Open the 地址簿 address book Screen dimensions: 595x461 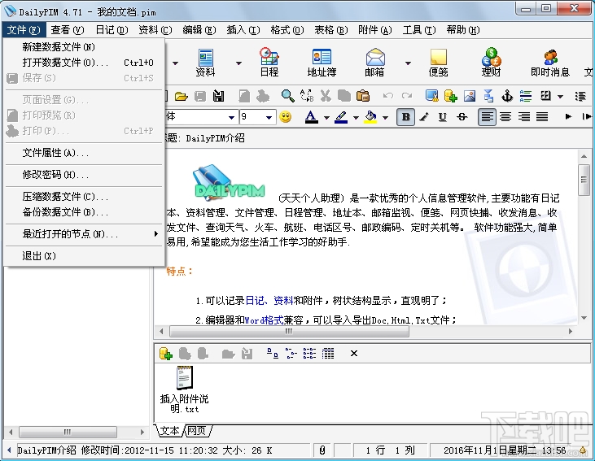pos(322,63)
